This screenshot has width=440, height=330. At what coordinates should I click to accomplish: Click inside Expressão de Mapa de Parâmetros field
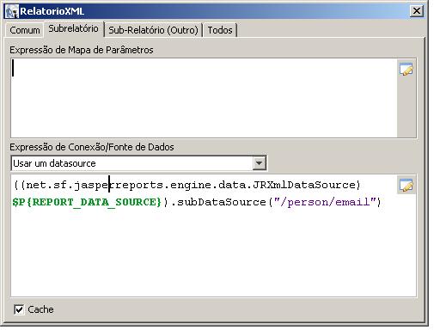[204, 98]
